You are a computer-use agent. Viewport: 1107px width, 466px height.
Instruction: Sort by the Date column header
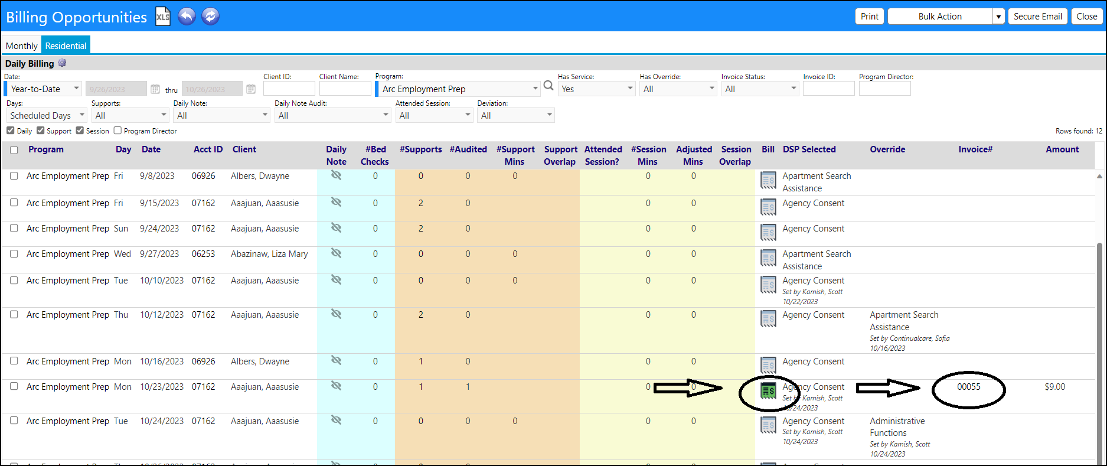[151, 149]
